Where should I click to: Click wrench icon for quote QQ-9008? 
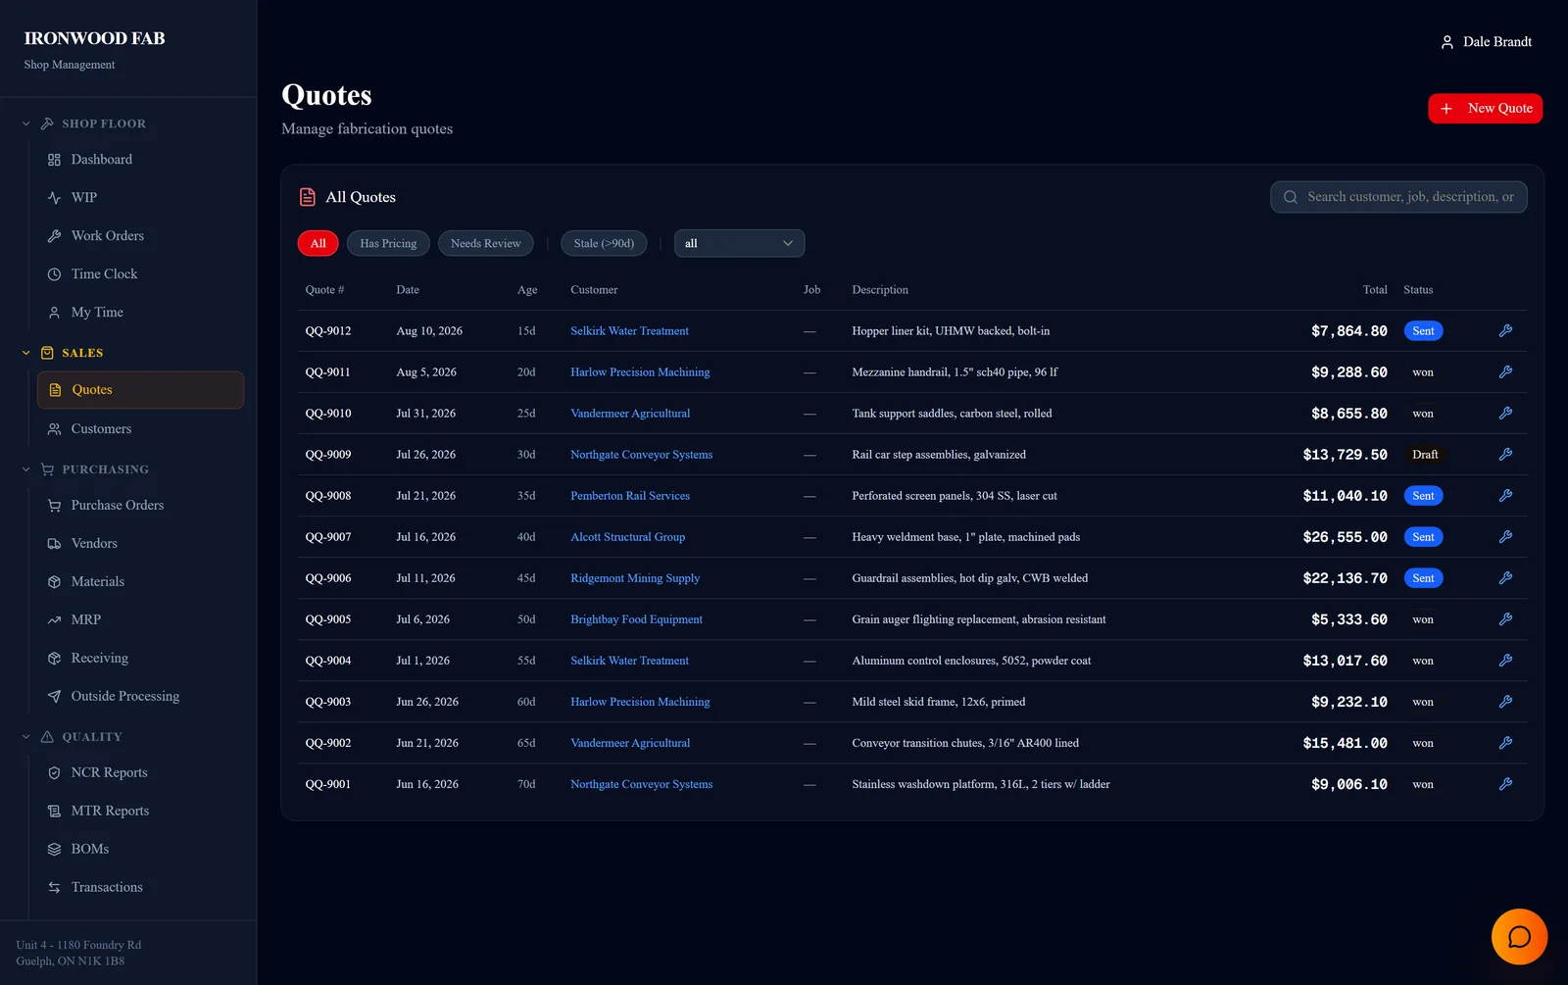click(x=1505, y=496)
